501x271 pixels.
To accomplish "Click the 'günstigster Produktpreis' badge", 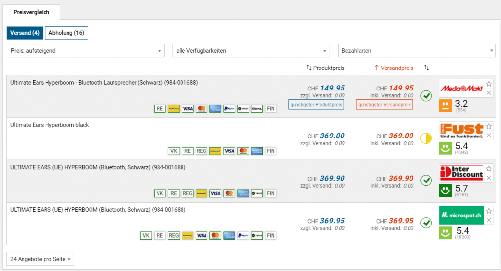I will coord(316,105).
